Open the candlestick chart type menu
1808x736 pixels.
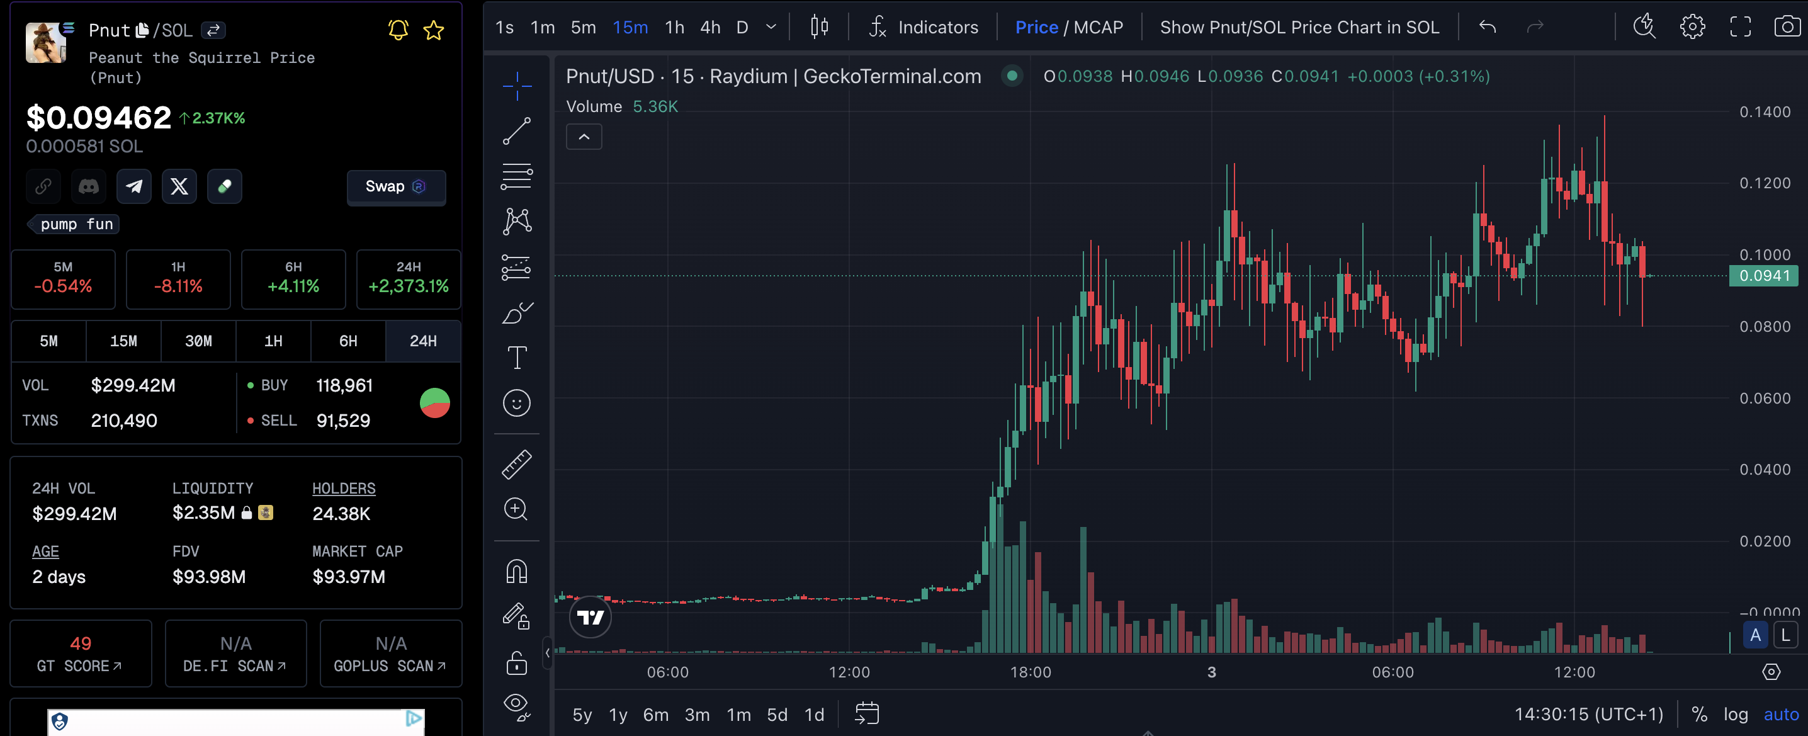tap(818, 26)
